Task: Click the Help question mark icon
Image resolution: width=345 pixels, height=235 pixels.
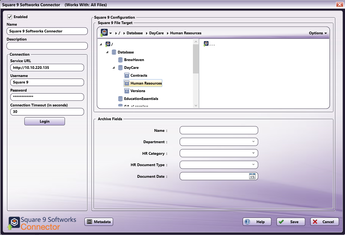Action: click(247, 222)
